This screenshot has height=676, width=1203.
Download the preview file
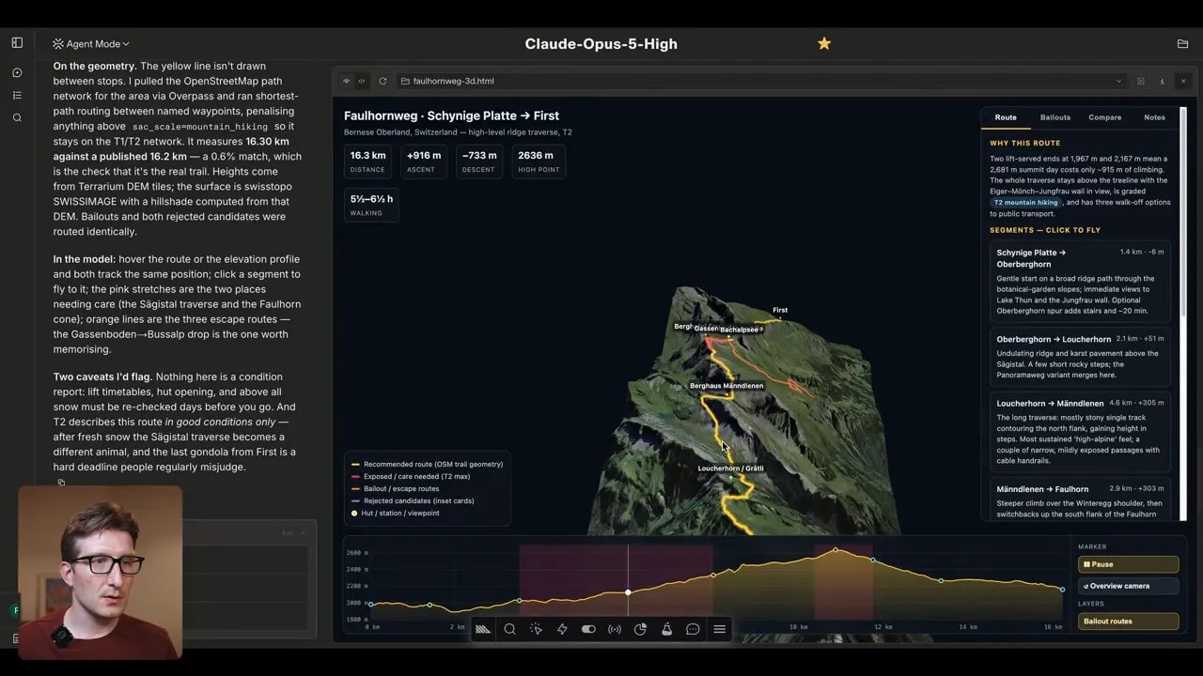point(1162,81)
